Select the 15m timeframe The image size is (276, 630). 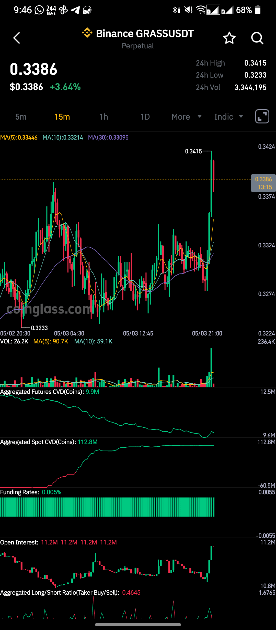[x=62, y=117]
